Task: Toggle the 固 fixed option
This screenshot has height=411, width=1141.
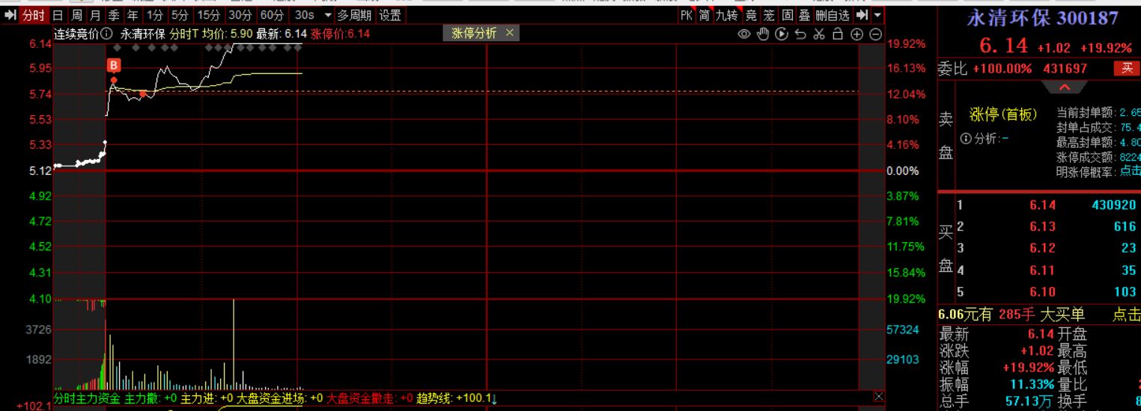Action: [788, 15]
